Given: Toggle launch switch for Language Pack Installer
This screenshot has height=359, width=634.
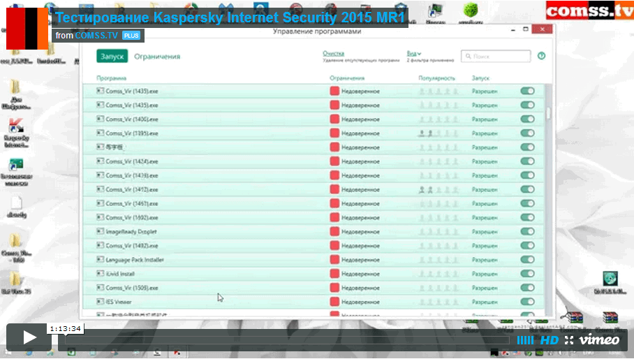Looking at the screenshot, I should (x=527, y=260).
